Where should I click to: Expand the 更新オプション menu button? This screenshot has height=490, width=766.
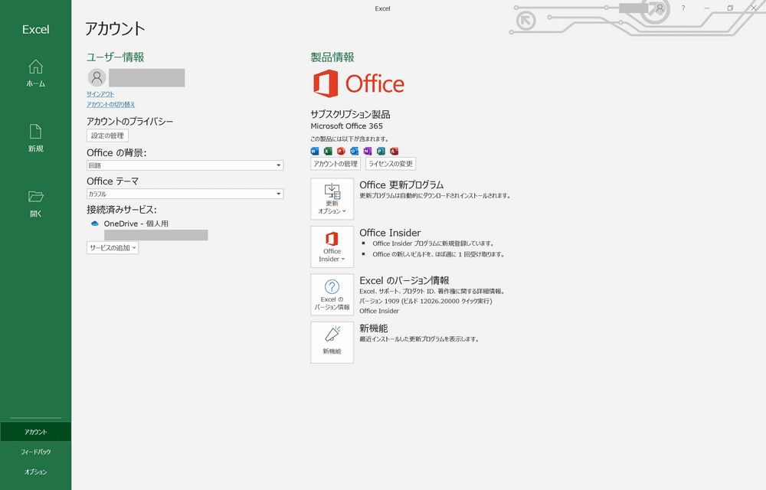tap(332, 199)
